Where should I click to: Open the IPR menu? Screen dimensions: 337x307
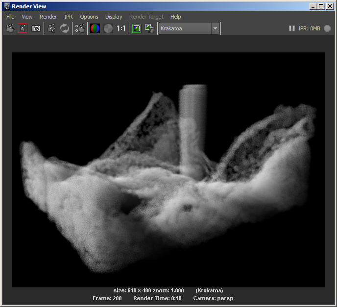(x=69, y=17)
